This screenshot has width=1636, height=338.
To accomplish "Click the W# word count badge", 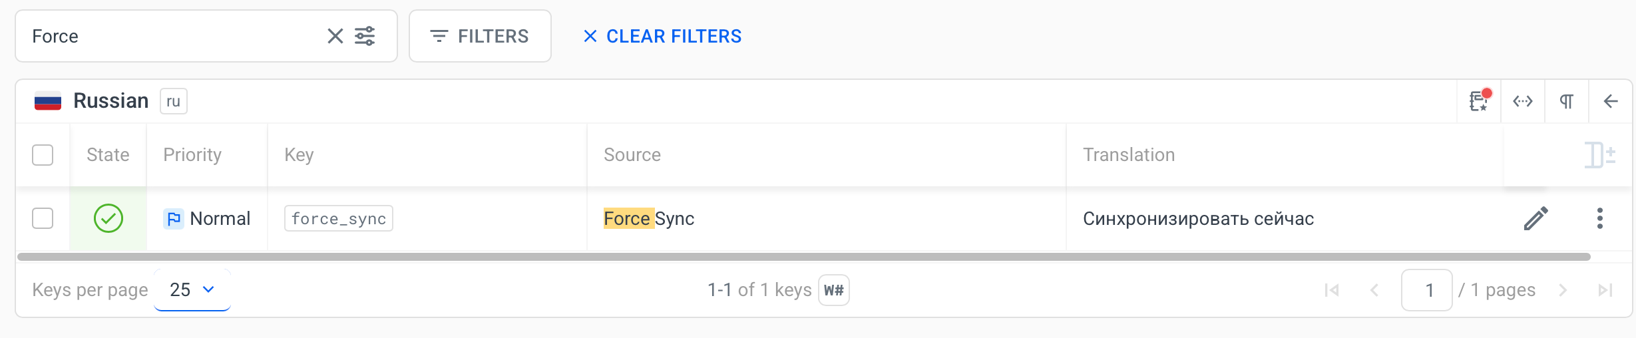I will click(834, 290).
